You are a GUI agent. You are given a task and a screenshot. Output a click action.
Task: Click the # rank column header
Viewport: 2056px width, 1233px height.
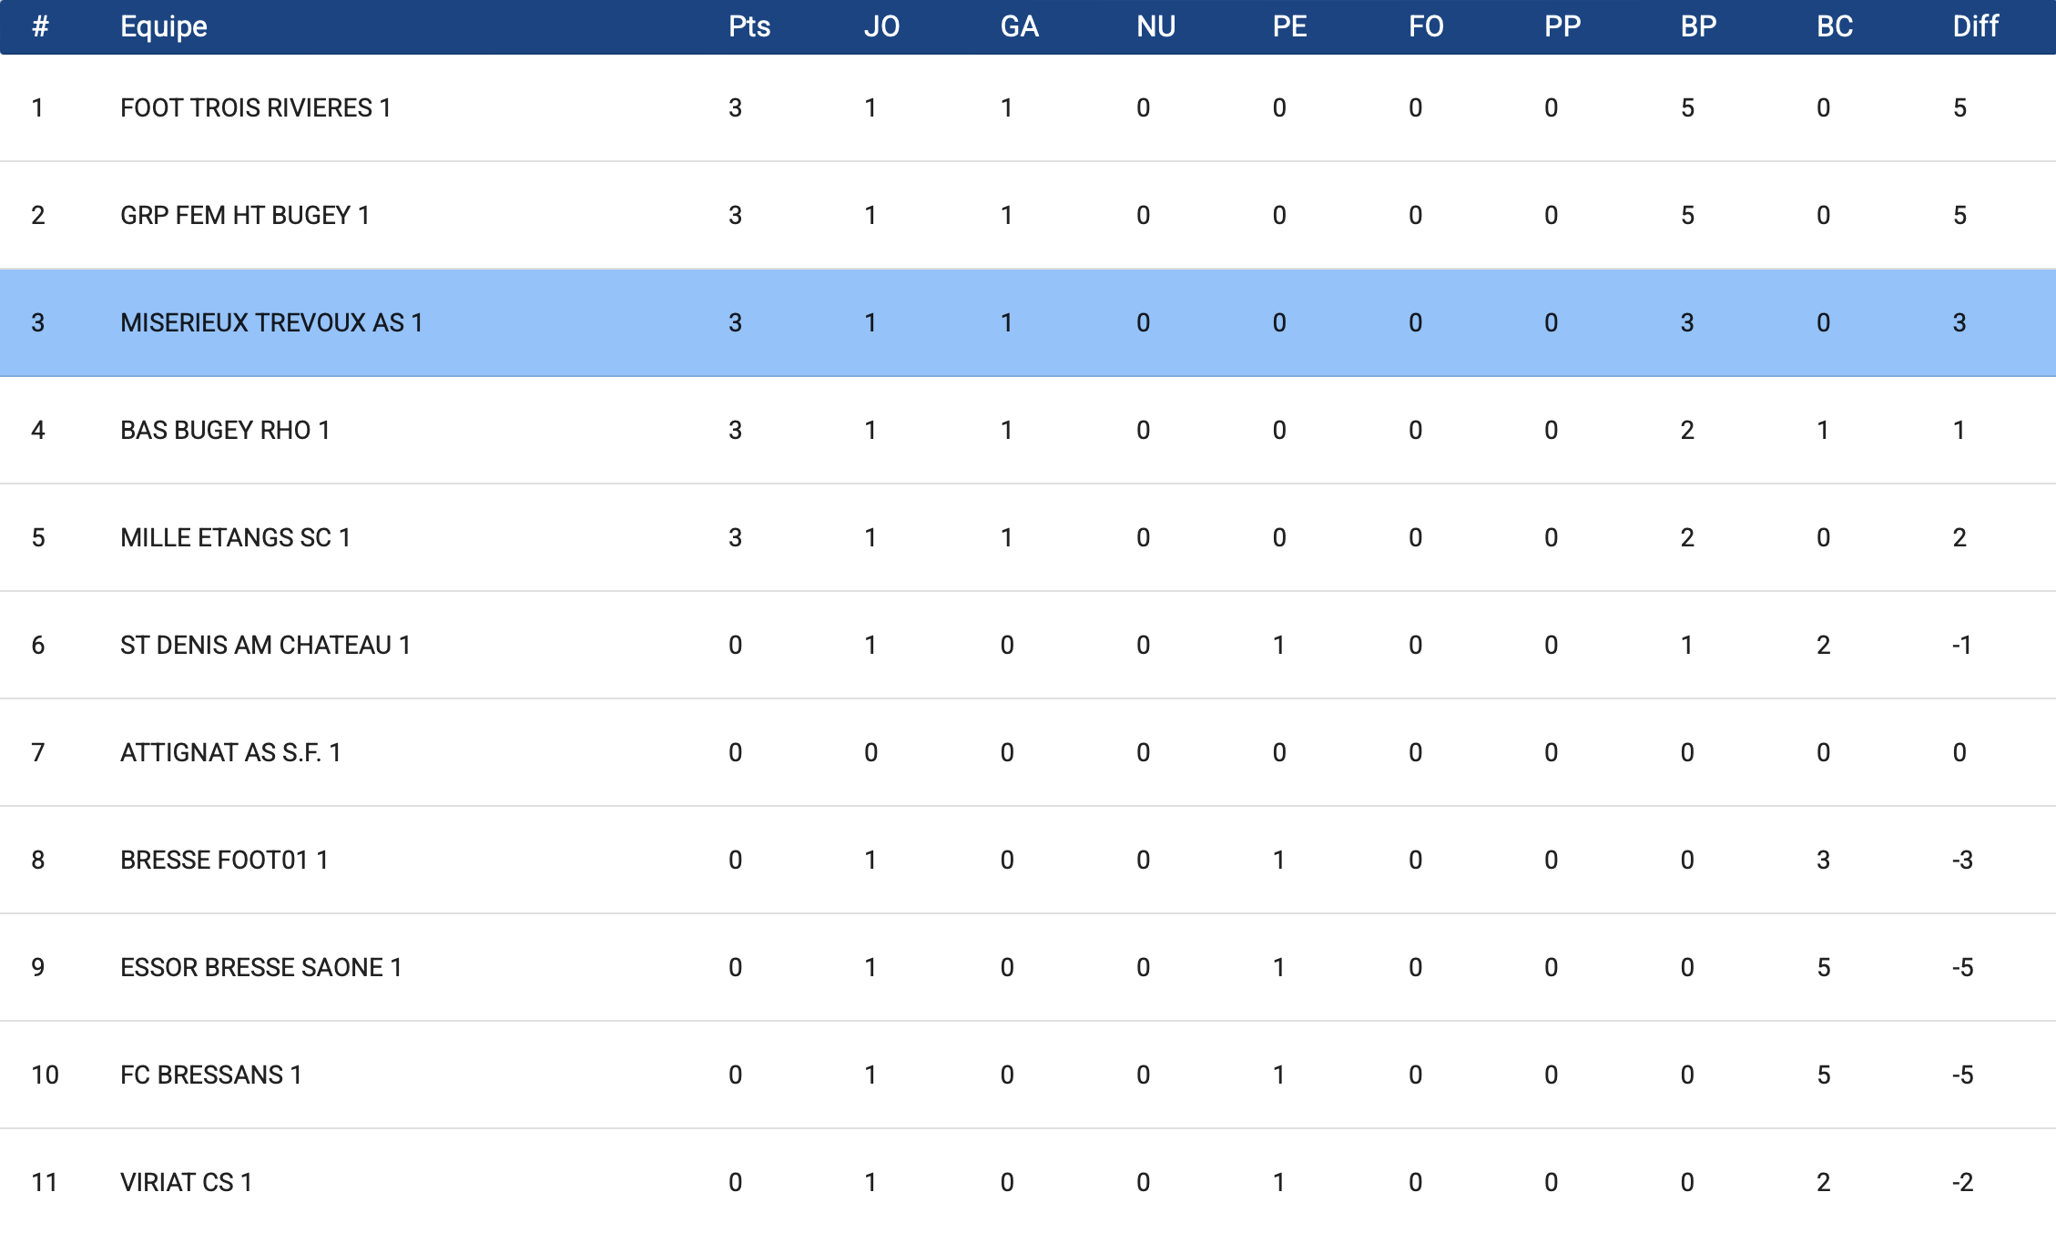[x=40, y=26]
